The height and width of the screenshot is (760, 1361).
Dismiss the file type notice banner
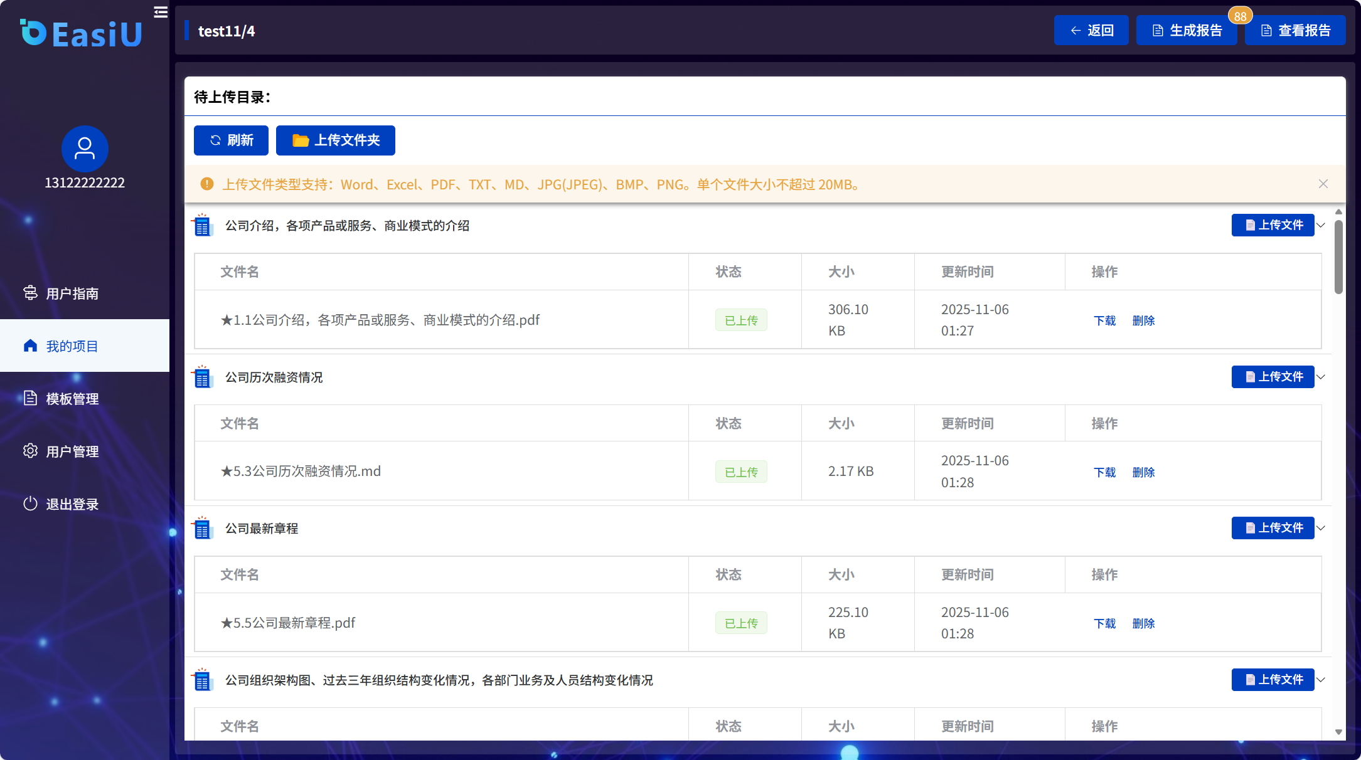[1323, 184]
